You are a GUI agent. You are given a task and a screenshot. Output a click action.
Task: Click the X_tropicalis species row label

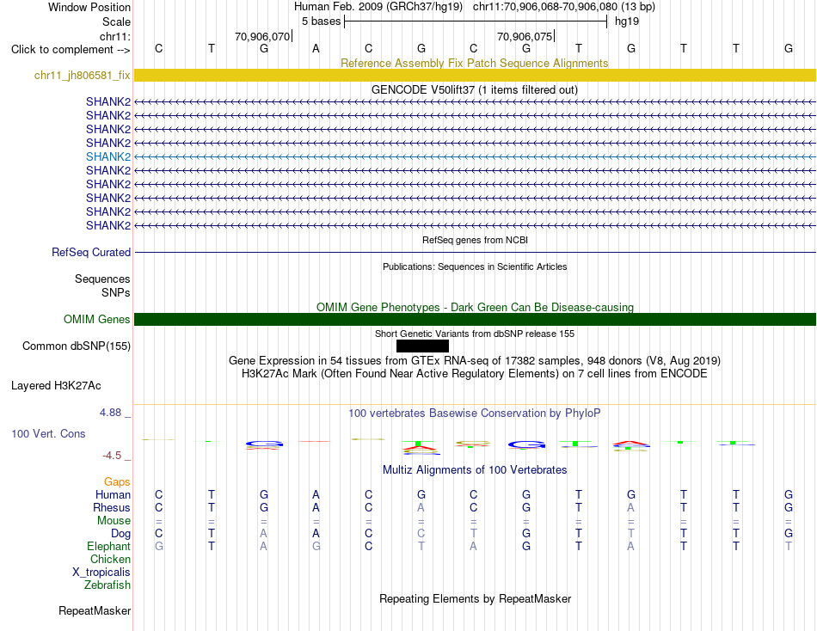click(101, 573)
